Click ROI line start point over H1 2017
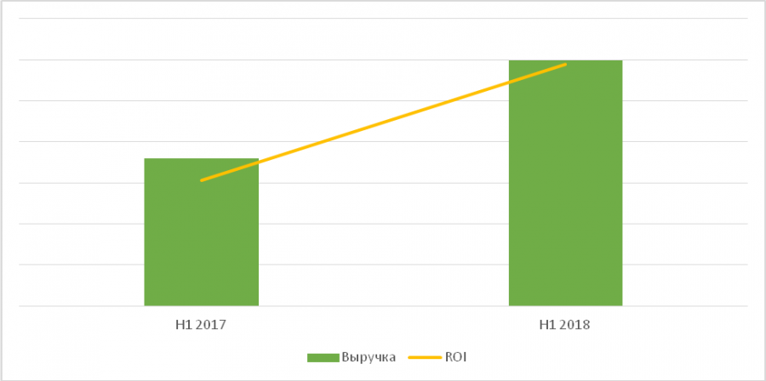 (x=202, y=180)
